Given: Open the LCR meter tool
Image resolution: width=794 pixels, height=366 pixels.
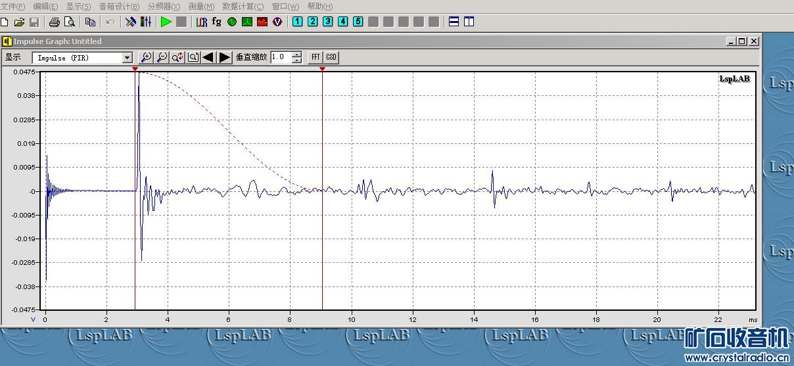Looking at the screenshot, I should [x=201, y=22].
